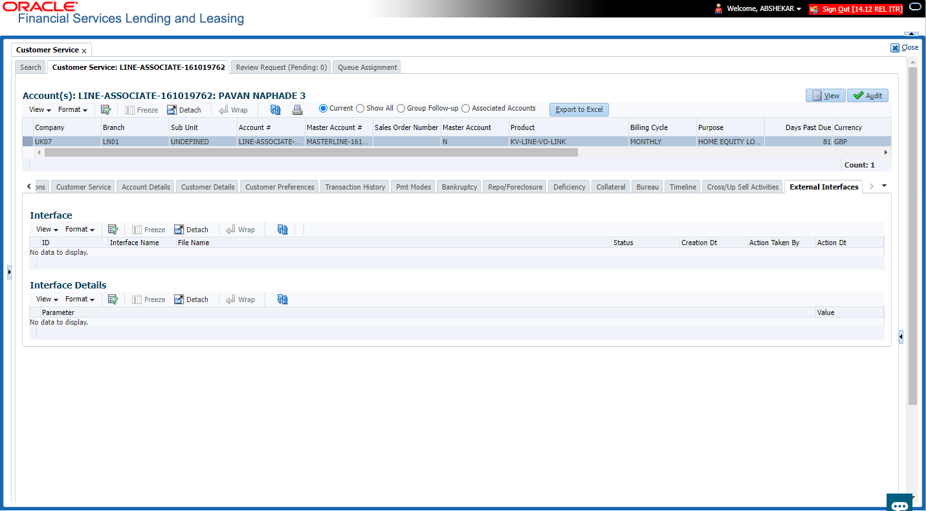Open the View menu in Interface toolbar

47,230
